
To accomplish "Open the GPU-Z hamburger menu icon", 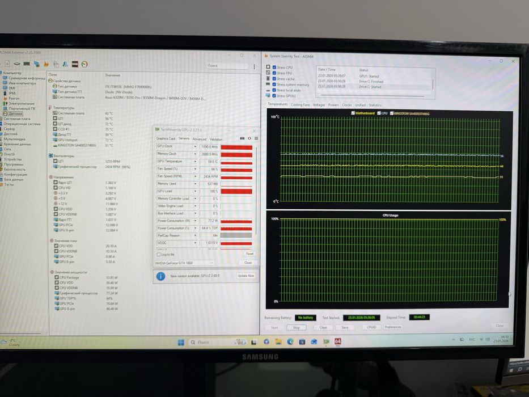I will [x=256, y=138].
